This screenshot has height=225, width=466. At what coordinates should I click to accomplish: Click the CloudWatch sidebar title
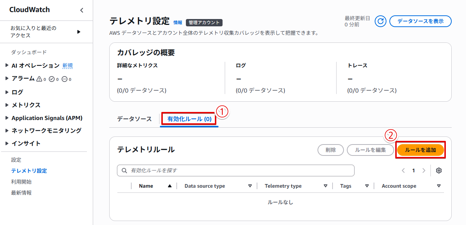[30, 10]
